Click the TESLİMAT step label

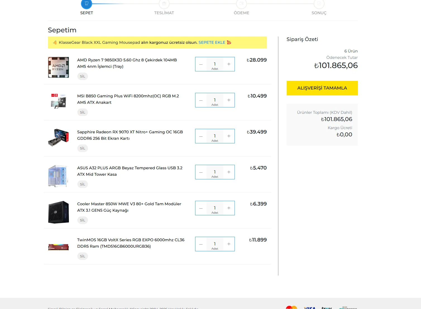tap(164, 13)
